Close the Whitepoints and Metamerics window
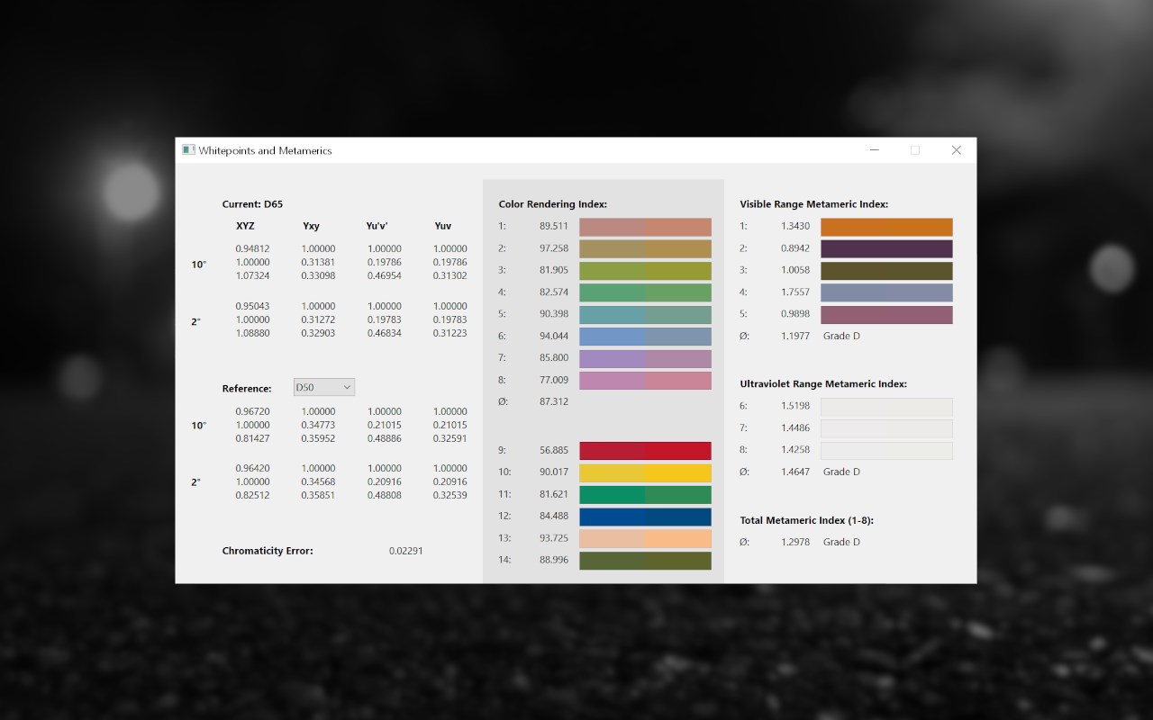The image size is (1153, 720). point(956,150)
